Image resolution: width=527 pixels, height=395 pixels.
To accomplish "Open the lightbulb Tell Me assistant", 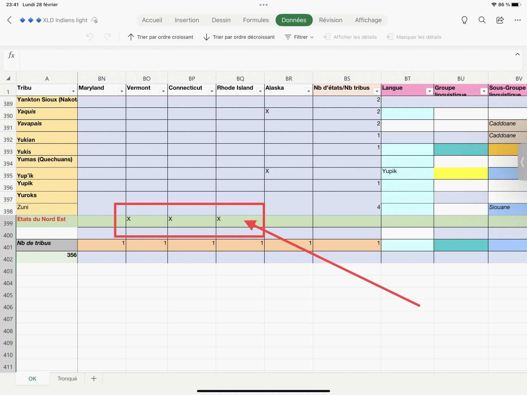I will (x=465, y=20).
